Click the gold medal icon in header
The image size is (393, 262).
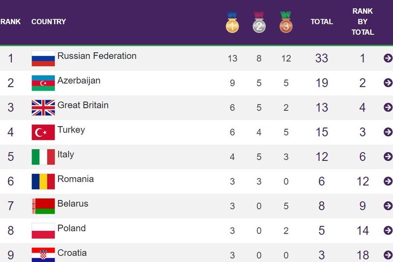[x=232, y=23]
